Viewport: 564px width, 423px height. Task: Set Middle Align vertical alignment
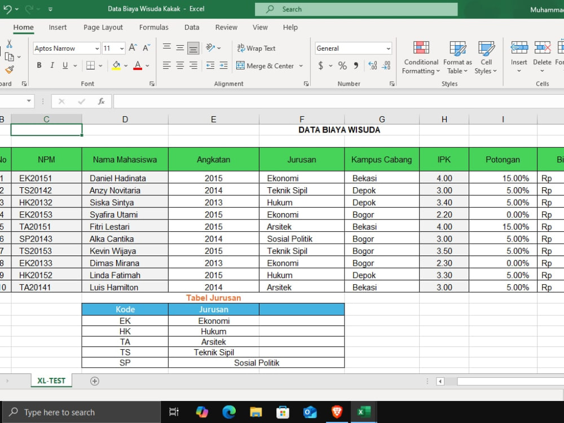point(180,47)
